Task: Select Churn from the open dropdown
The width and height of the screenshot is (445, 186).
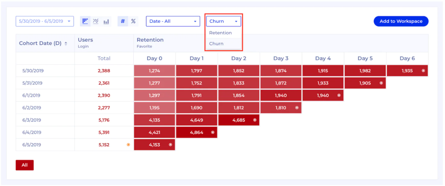Action: 216,43
